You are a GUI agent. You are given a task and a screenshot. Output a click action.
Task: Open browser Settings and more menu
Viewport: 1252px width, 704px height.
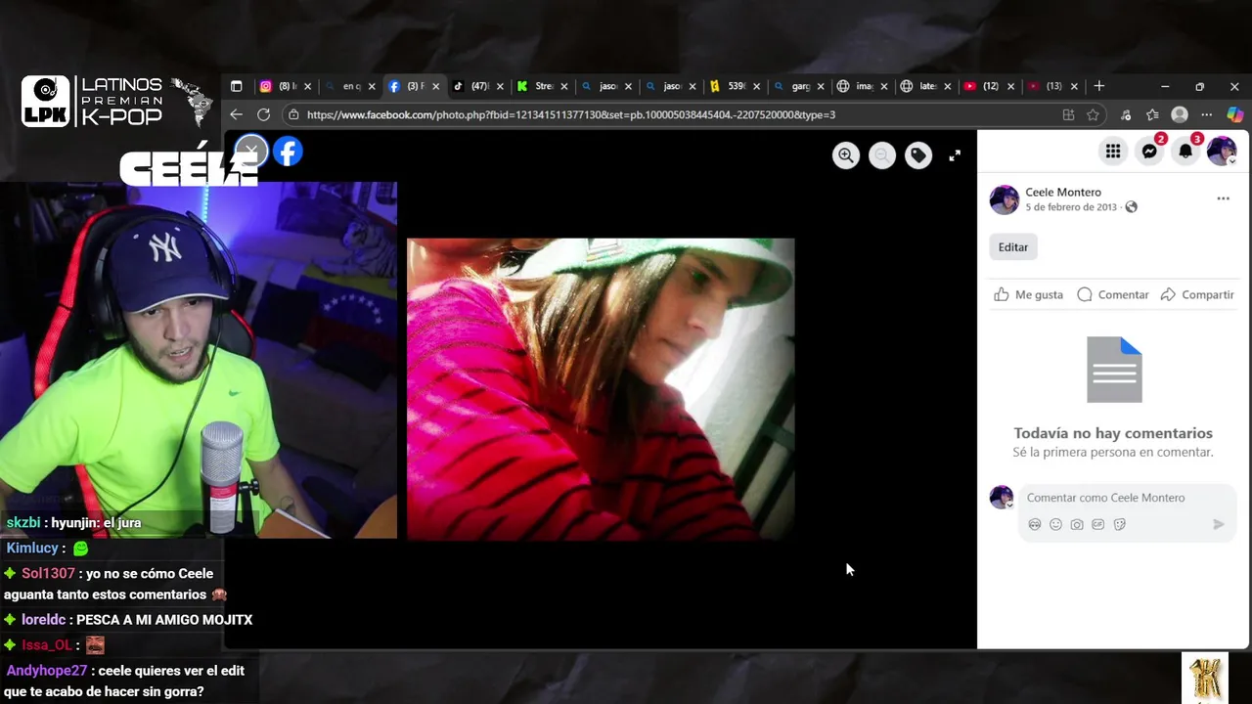(x=1207, y=114)
